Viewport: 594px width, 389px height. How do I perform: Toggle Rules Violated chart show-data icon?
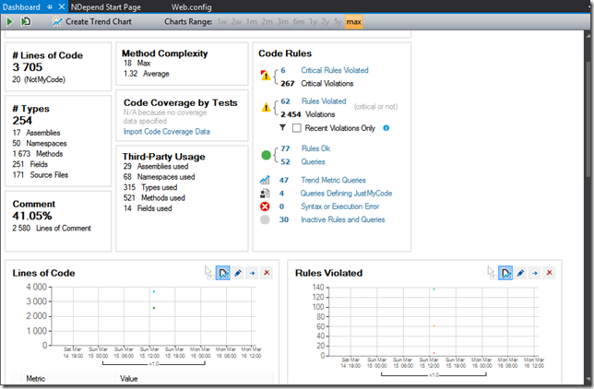click(505, 273)
